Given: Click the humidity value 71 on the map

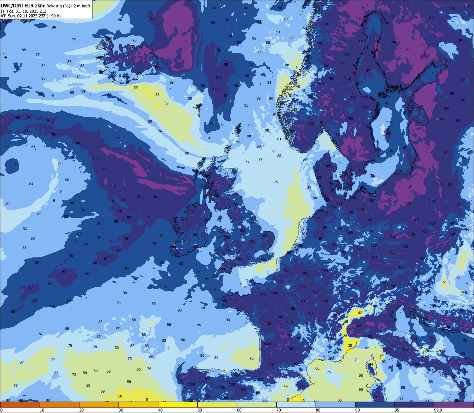Looking at the screenshot, I should [x=357, y=360].
